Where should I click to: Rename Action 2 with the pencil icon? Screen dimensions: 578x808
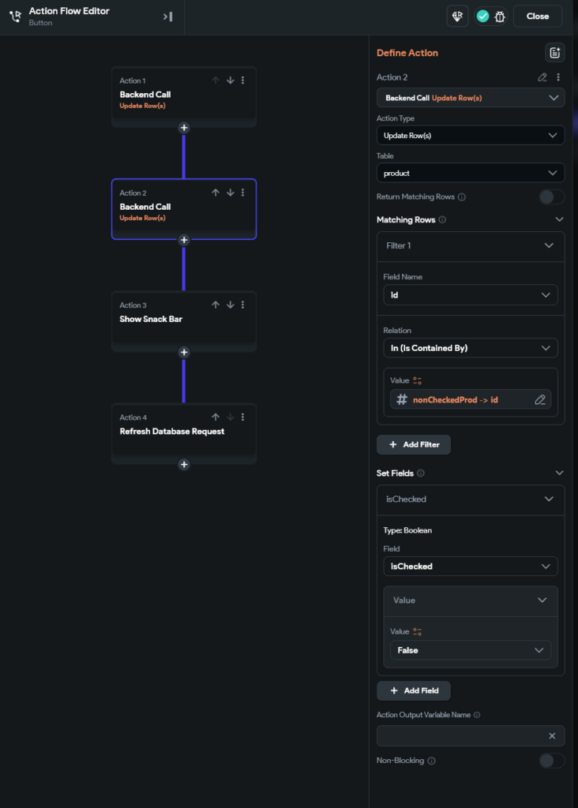(542, 77)
